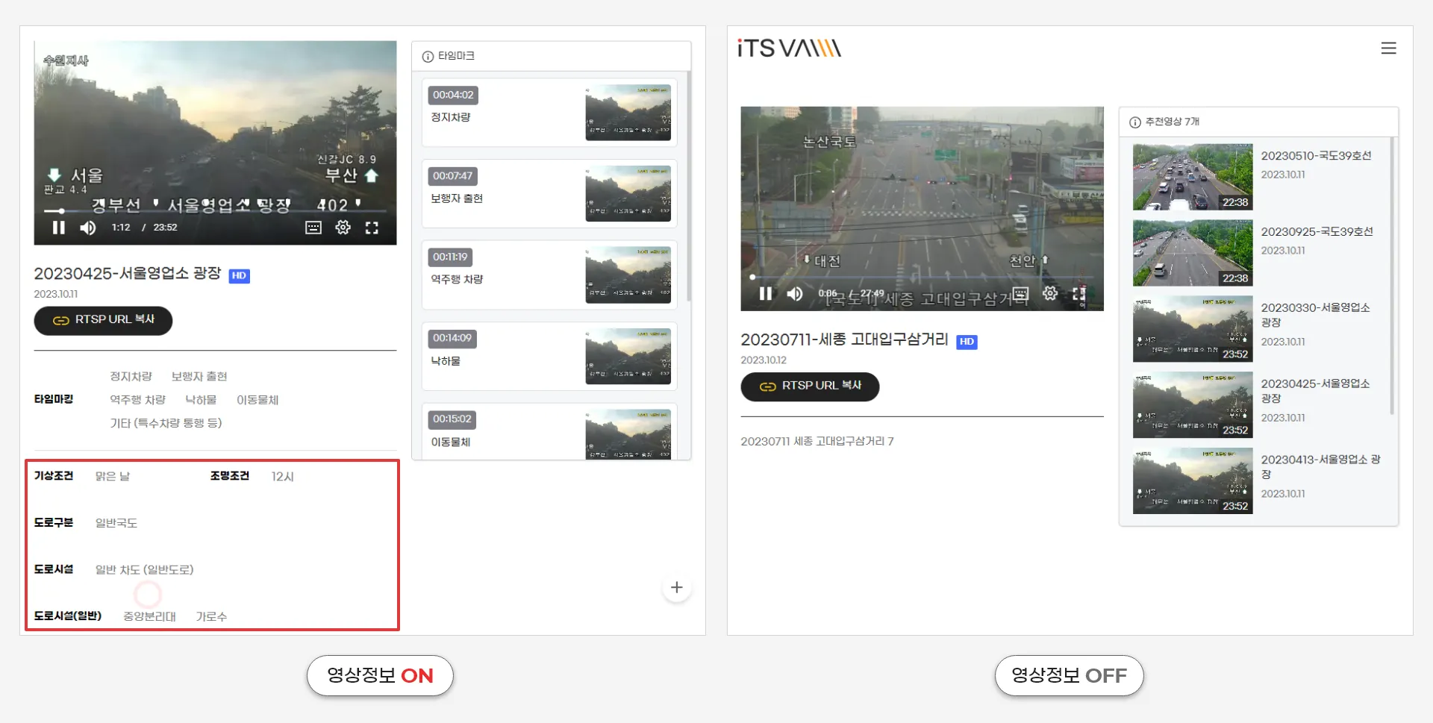Pause the 세종 고대입구삼거리 video
Viewport: 1433px width, 723px height.
coord(766,294)
